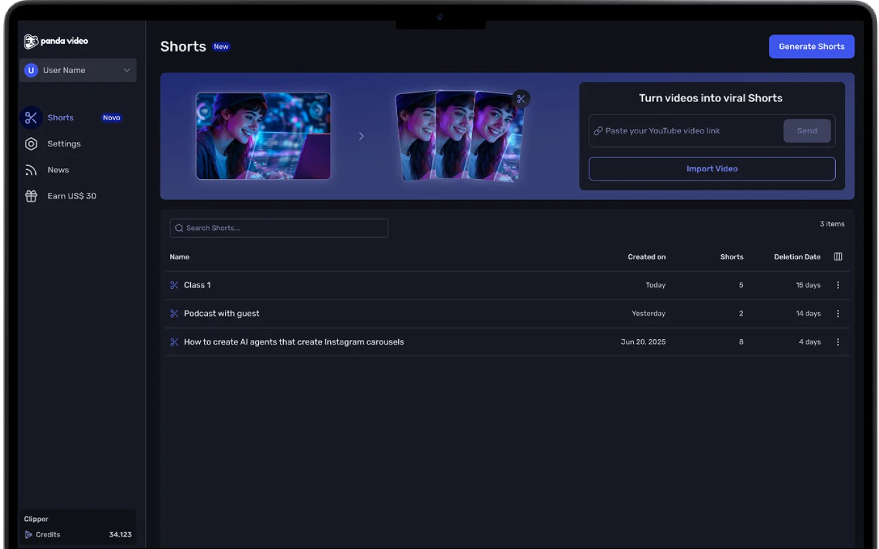Open the options menu for Podcast with guest

tap(838, 313)
